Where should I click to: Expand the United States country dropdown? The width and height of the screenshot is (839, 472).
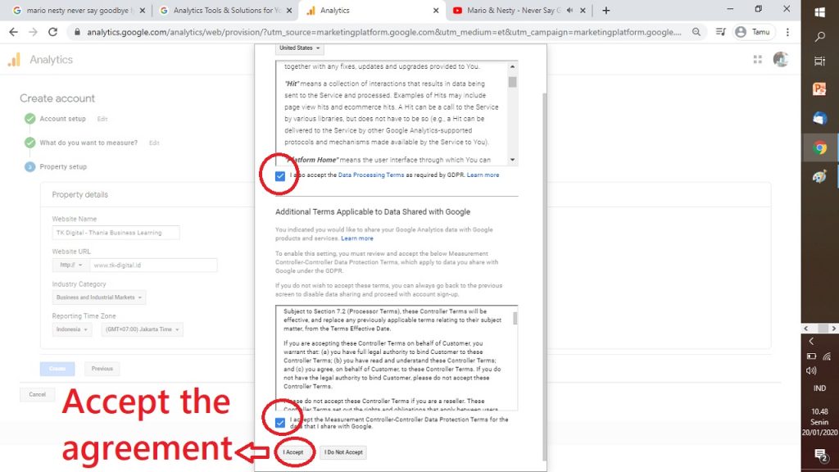click(300, 48)
